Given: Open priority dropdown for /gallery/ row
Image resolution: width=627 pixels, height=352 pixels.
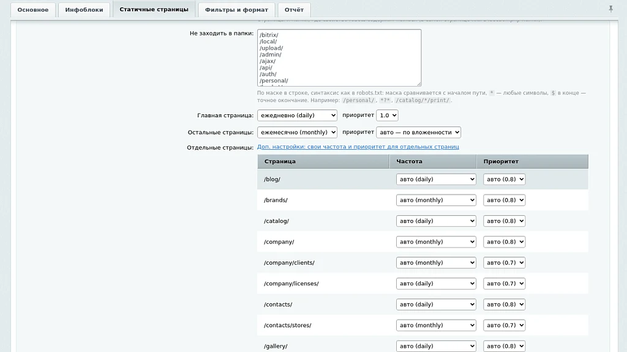Looking at the screenshot, I should tap(505, 346).
